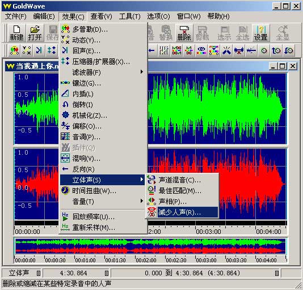Select 减少人声(R)... reduce vocals entry
Image resolution: width=303 pixels, height=290 pixels.
[182, 212]
